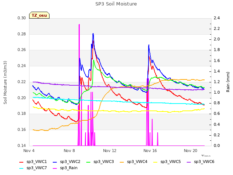233x175 pixels.
Task: Click the 0.14 left axis value
Action: pyautogui.click(x=22, y=145)
